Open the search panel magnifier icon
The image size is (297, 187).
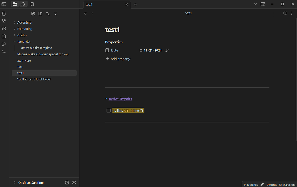(x=23, y=4)
